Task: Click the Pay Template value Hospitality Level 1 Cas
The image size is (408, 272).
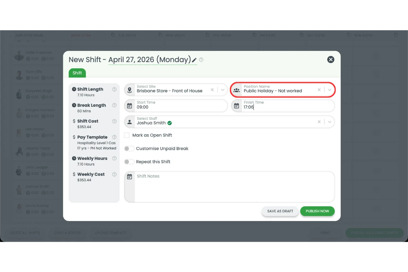Action: [97, 143]
